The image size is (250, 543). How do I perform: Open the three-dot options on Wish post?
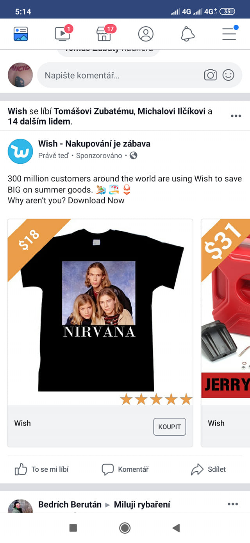236,116
